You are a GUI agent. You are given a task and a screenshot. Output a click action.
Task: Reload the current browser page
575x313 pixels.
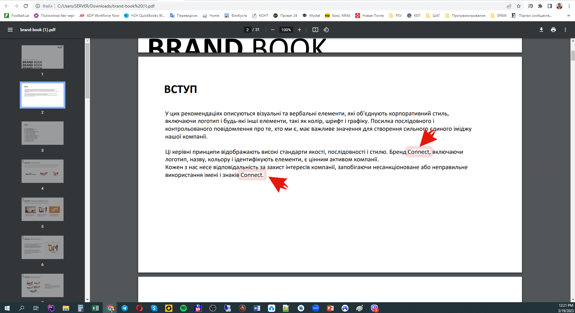(26, 6)
